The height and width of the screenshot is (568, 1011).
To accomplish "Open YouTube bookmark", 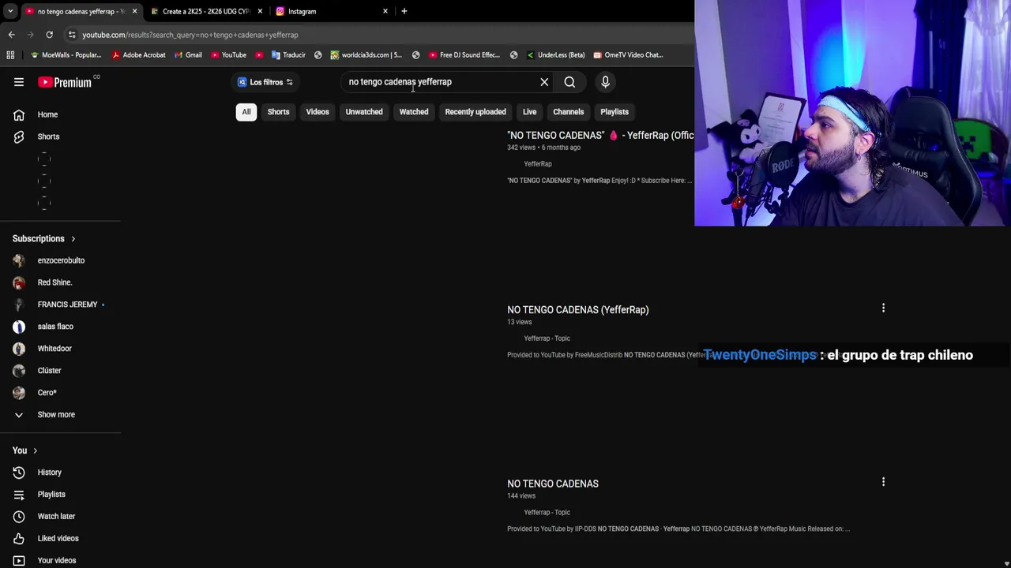I will click(228, 55).
